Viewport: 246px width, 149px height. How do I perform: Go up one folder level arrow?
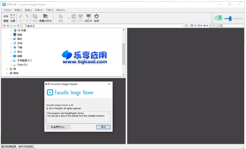[18, 26]
